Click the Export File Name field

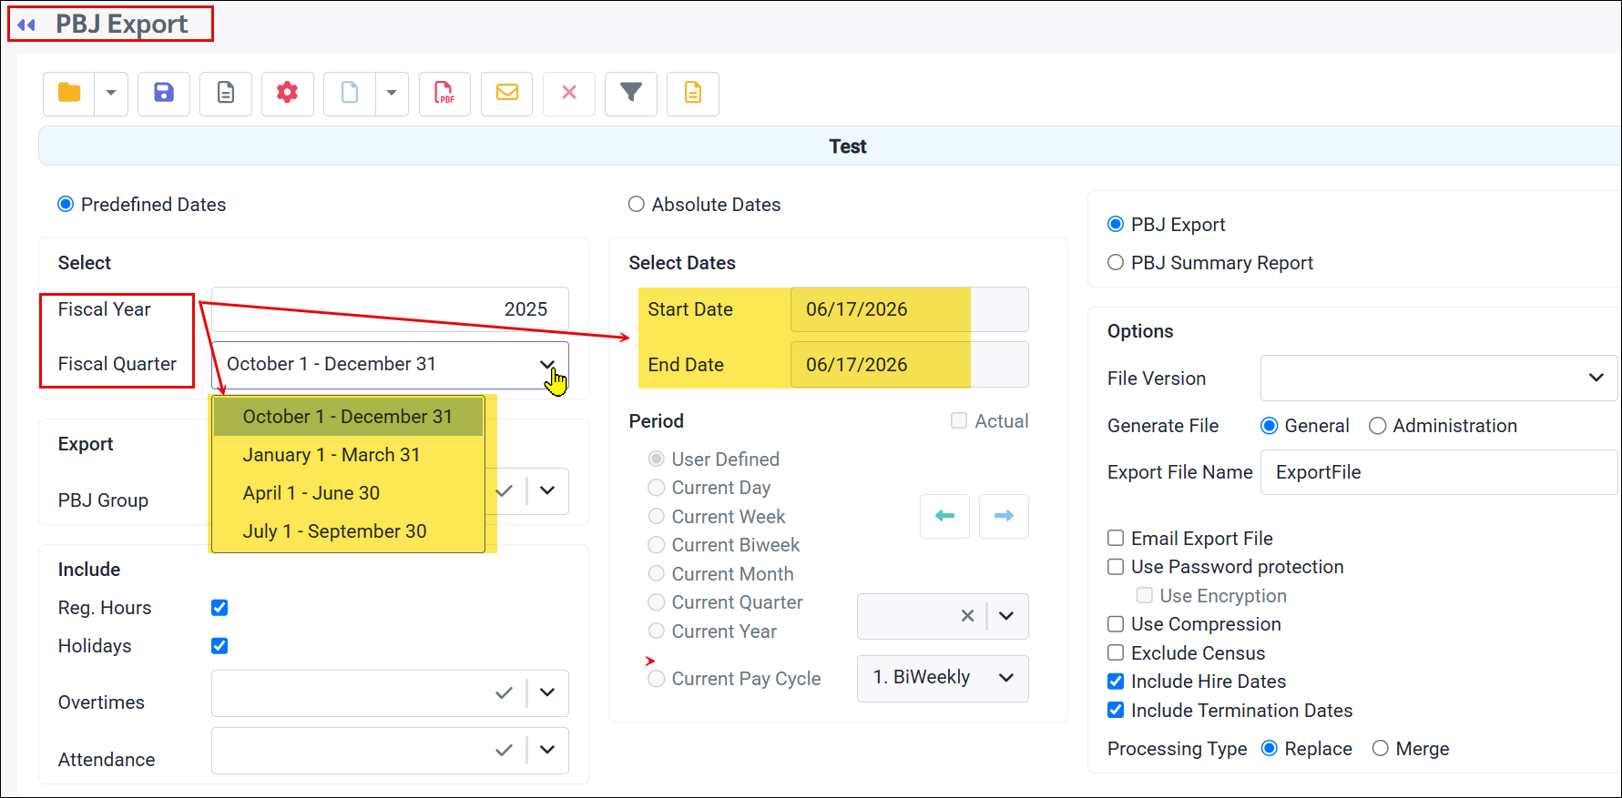[1439, 472]
